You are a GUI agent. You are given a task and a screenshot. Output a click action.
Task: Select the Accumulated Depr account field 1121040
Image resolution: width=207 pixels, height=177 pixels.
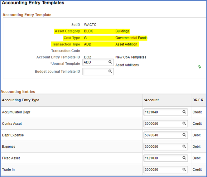tap(162, 112)
